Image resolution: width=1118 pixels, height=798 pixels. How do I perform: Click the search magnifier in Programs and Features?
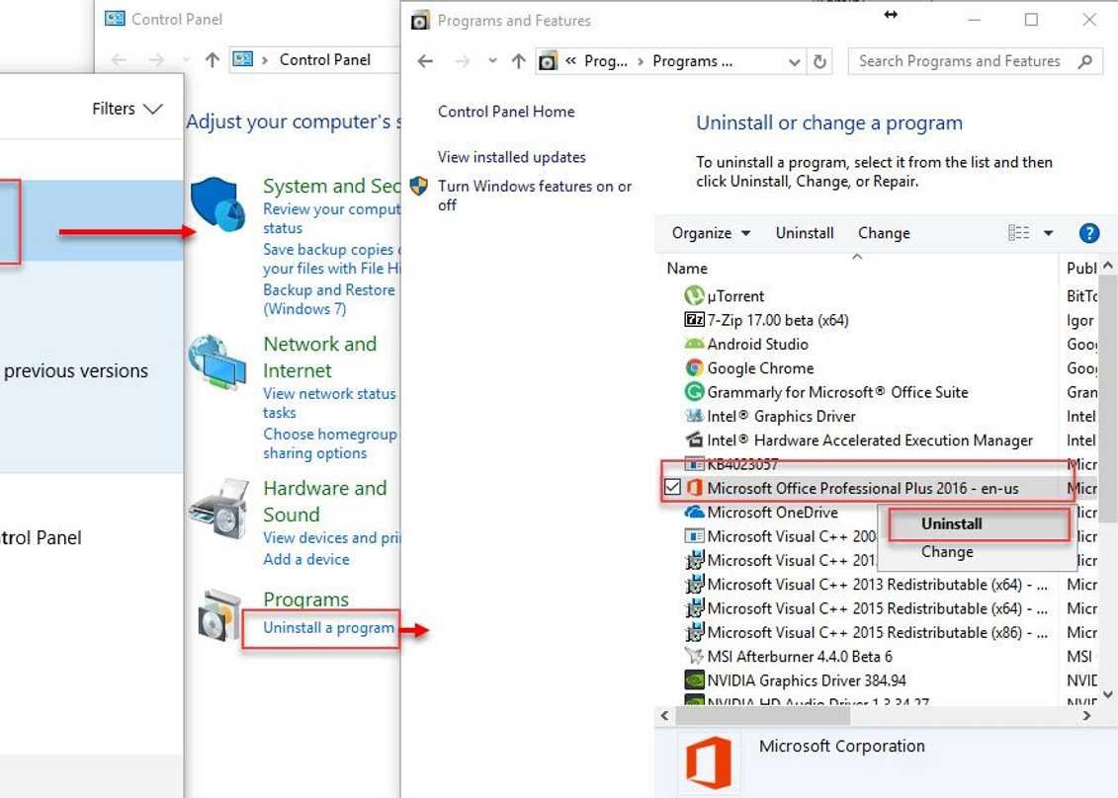pos(1085,62)
